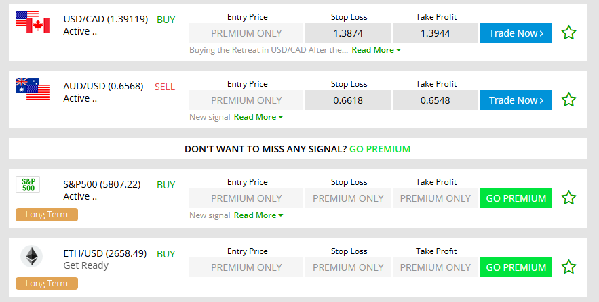Expand Read More under AUD/USD signal
The width and height of the screenshot is (599, 302).
coord(258,117)
